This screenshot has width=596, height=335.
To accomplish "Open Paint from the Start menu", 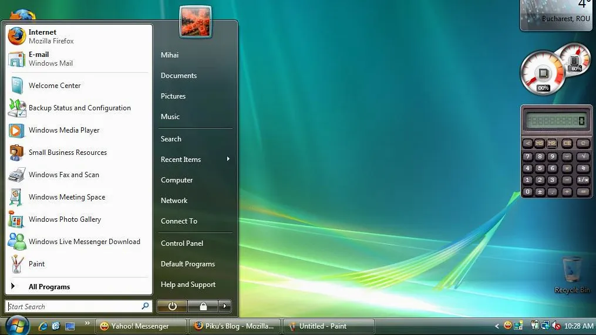I will pyautogui.click(x=36, y=264).
